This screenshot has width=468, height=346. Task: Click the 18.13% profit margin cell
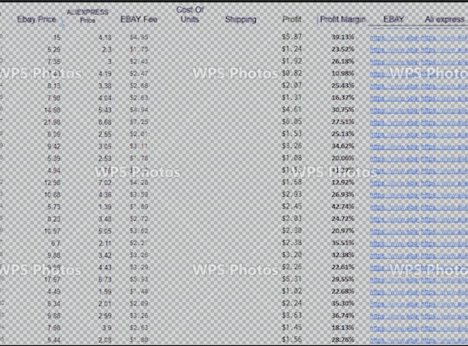343,327
